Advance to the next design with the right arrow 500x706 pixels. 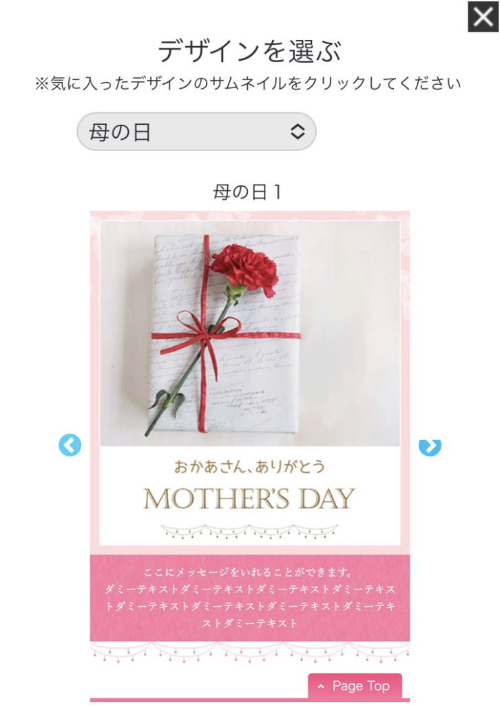point(430,447)
